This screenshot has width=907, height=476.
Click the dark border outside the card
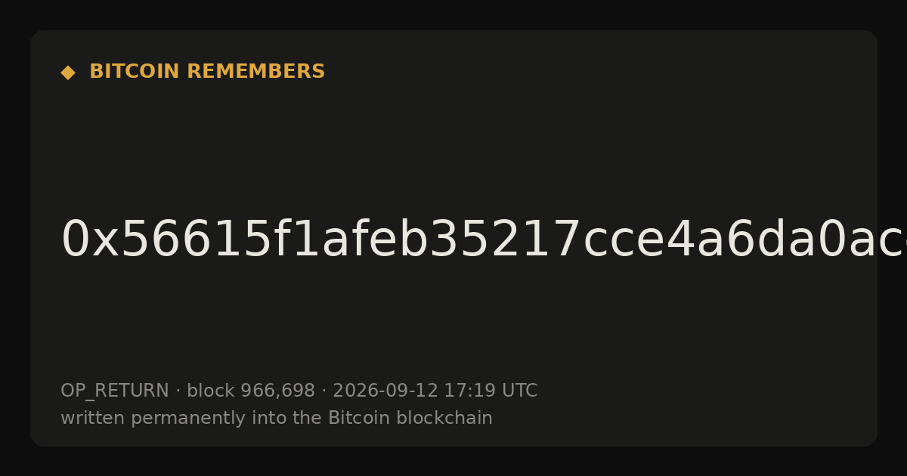coord(453,14)
